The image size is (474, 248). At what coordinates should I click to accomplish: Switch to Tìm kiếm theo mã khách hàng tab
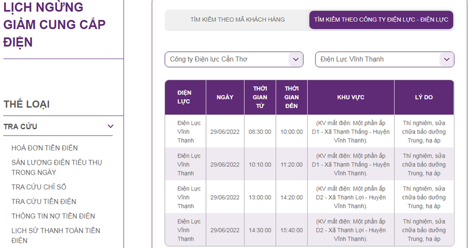point(237,20)
